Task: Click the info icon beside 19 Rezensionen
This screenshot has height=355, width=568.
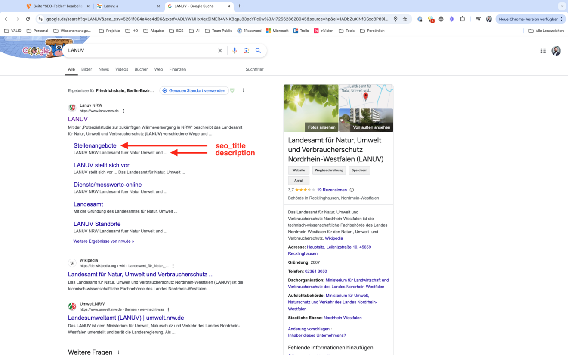Action: click(352, 190)
